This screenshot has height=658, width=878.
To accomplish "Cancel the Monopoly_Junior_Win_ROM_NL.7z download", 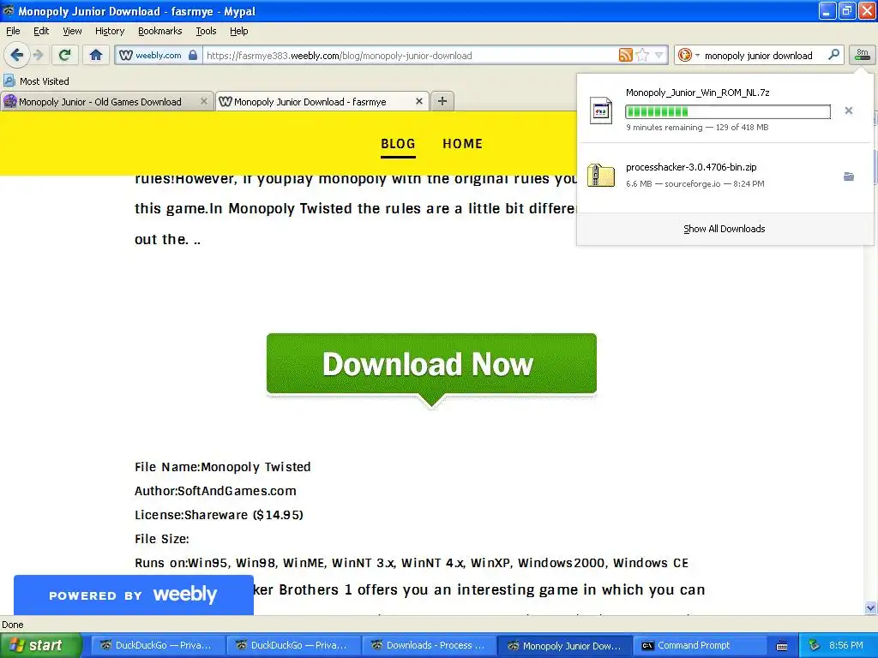I will click(849, 111).
